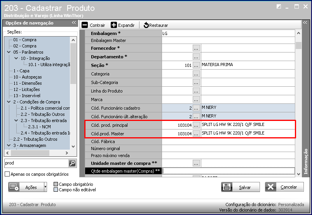Viewport: 312px width, 215px height.
Task: Collapse 2 - Condições de Compra node
Action: (9, 102)
